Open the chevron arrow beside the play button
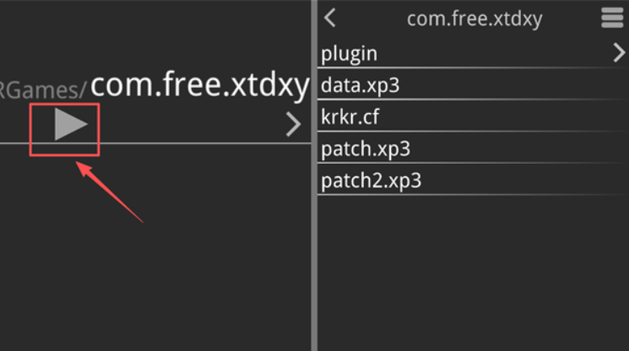 point(293,125)
